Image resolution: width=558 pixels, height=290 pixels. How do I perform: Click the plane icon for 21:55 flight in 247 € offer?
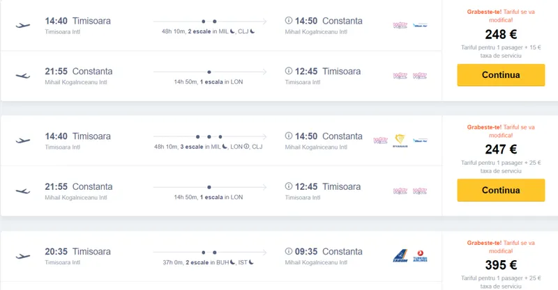(23, 191)
